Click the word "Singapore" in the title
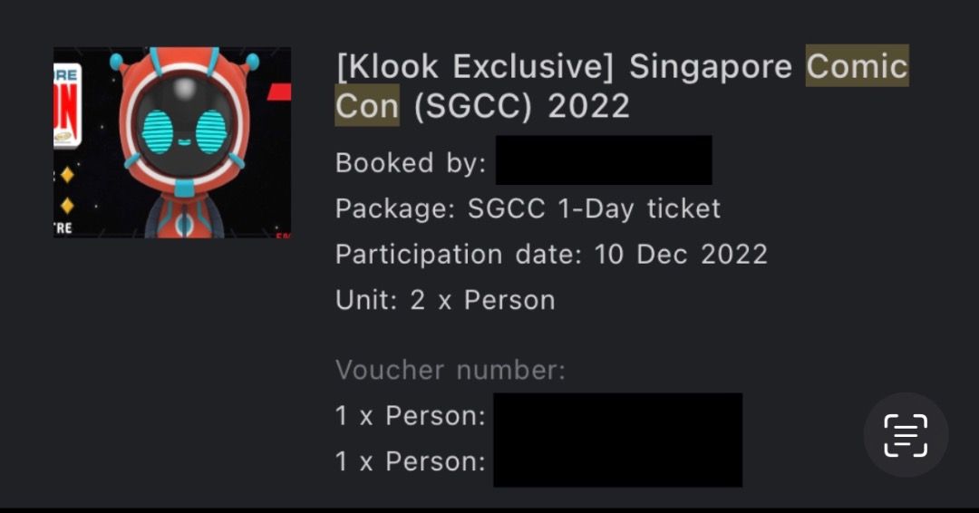The height and width of the screenshot is (513, 979). tap(710, 66)
